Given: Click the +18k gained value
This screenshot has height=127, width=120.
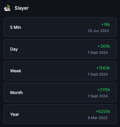Looking at the screenshot, I should (x=106, y=24).
